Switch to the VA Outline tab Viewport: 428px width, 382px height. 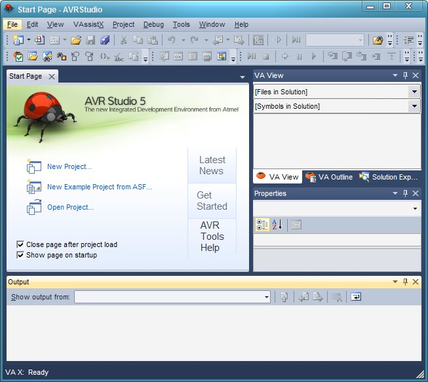click(x=330, y=177)
